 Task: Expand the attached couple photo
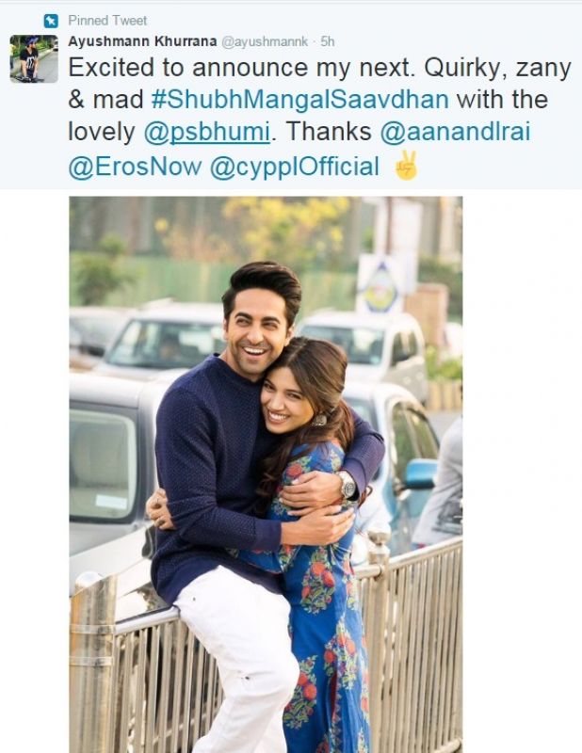(266, 474)
